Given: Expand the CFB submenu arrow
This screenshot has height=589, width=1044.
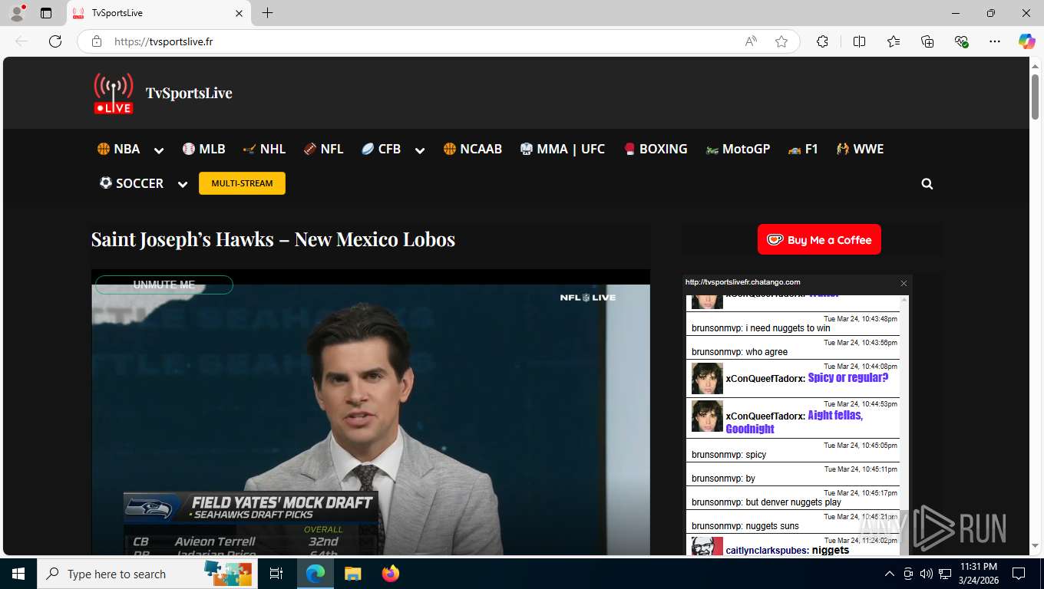Looking at the screenshot, I should click(x=420, y=150).
